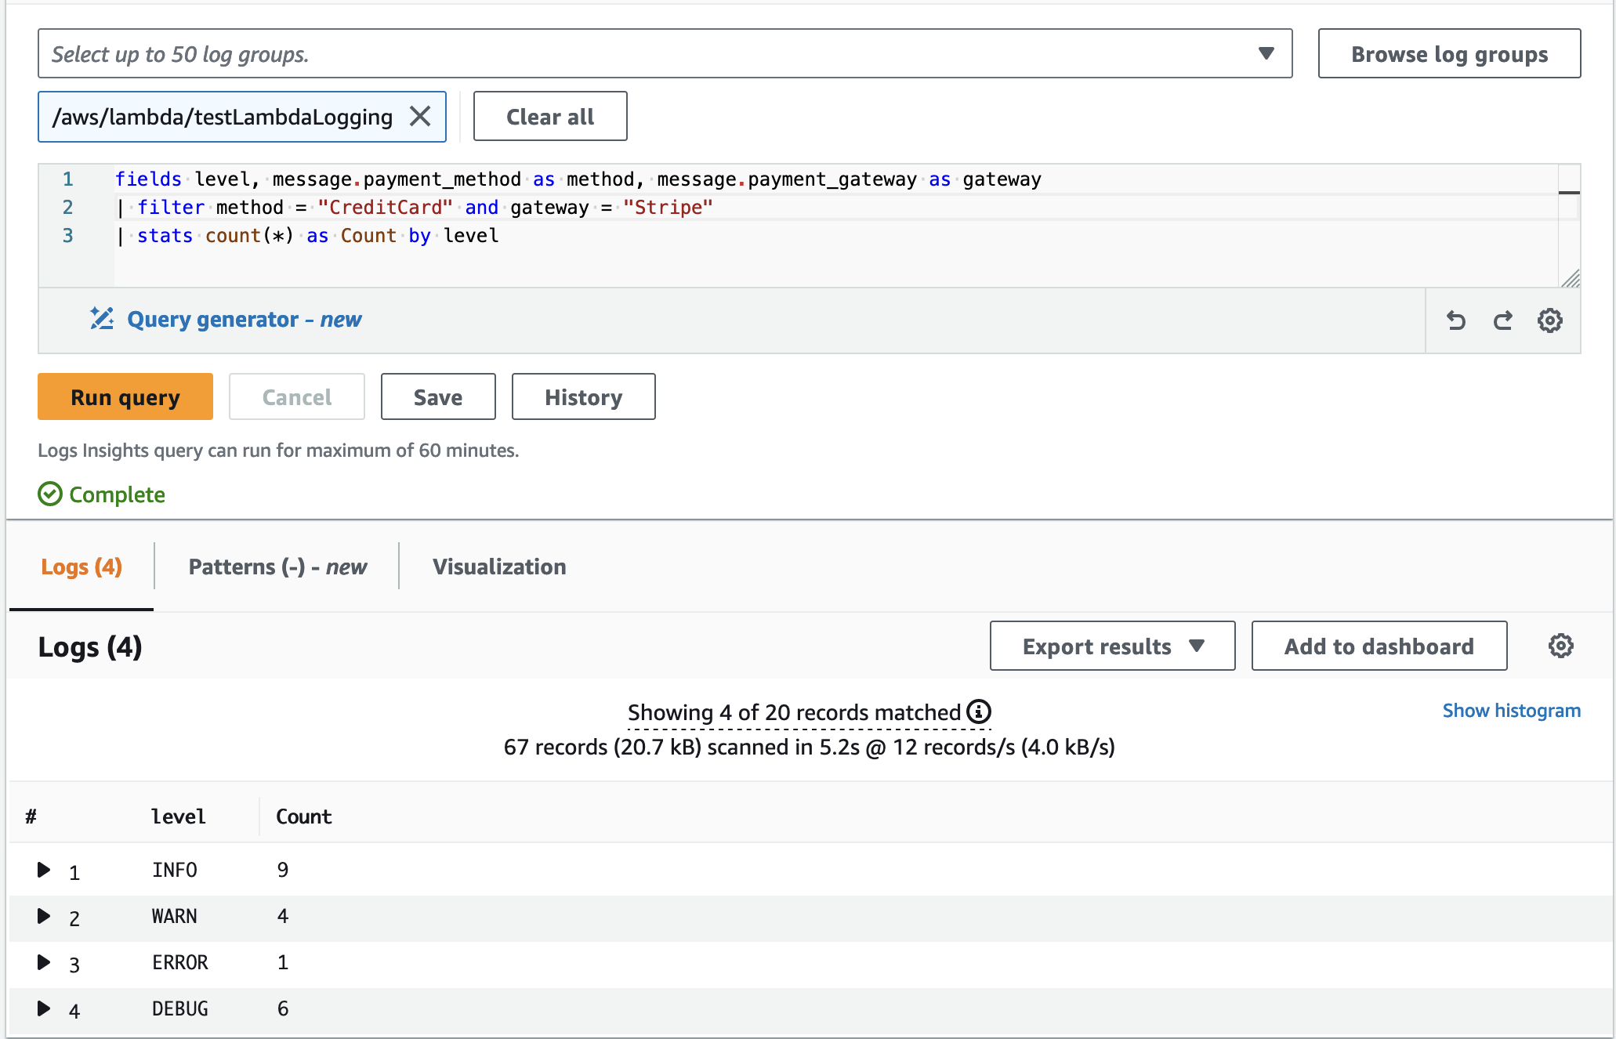Click the filter line of the query
1616x1039 pixels.
tap(415, 208)
